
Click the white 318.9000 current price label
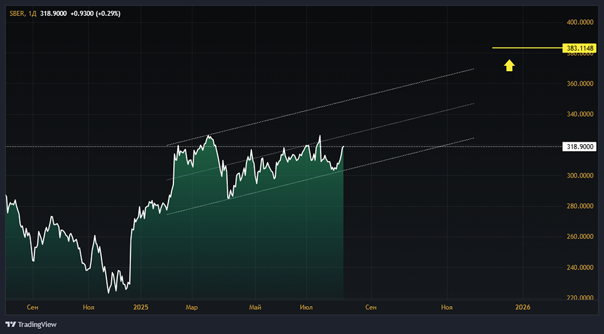579,147
